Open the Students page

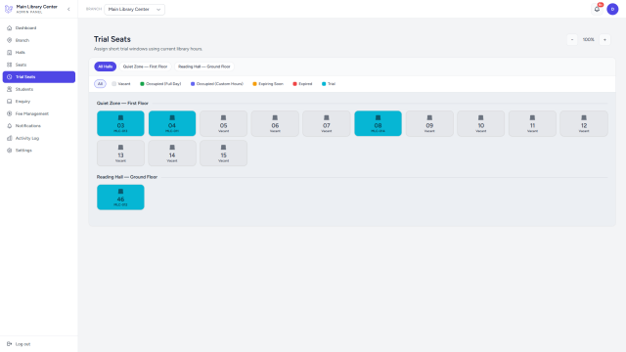pyautogui.click(x=39, y=89)
